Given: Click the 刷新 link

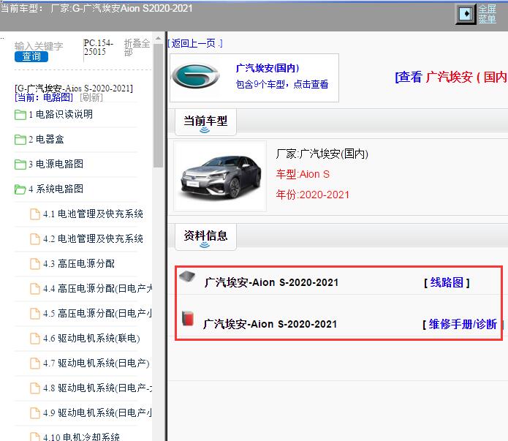Looking at the screenshot, I should coord(91,97).
